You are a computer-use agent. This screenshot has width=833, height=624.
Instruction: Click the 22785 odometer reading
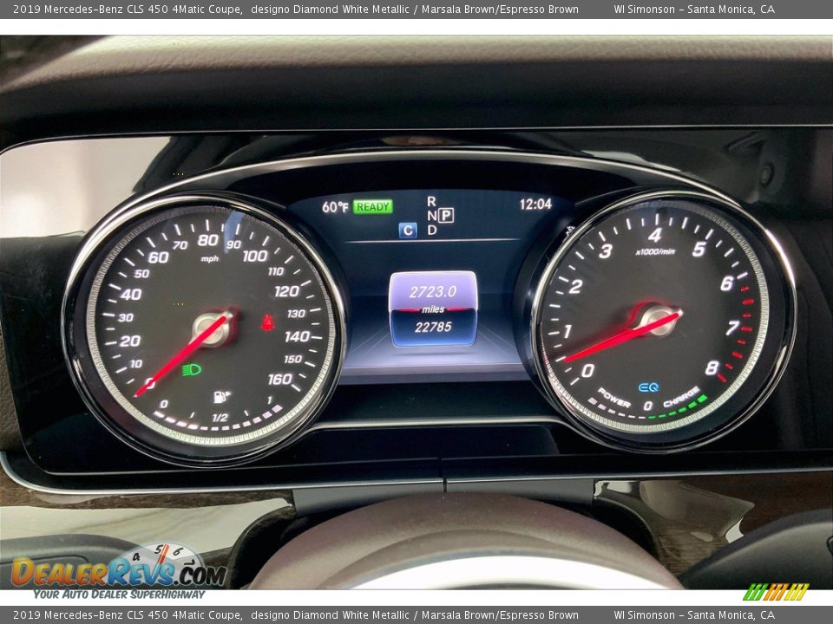pos(433,327)
